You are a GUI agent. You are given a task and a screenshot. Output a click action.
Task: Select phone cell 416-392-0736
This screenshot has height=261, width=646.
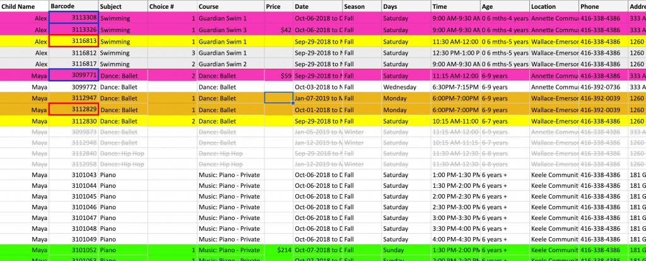pos(602,86)
